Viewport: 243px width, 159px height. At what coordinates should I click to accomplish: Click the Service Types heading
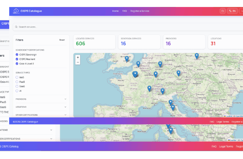[23, 73]
